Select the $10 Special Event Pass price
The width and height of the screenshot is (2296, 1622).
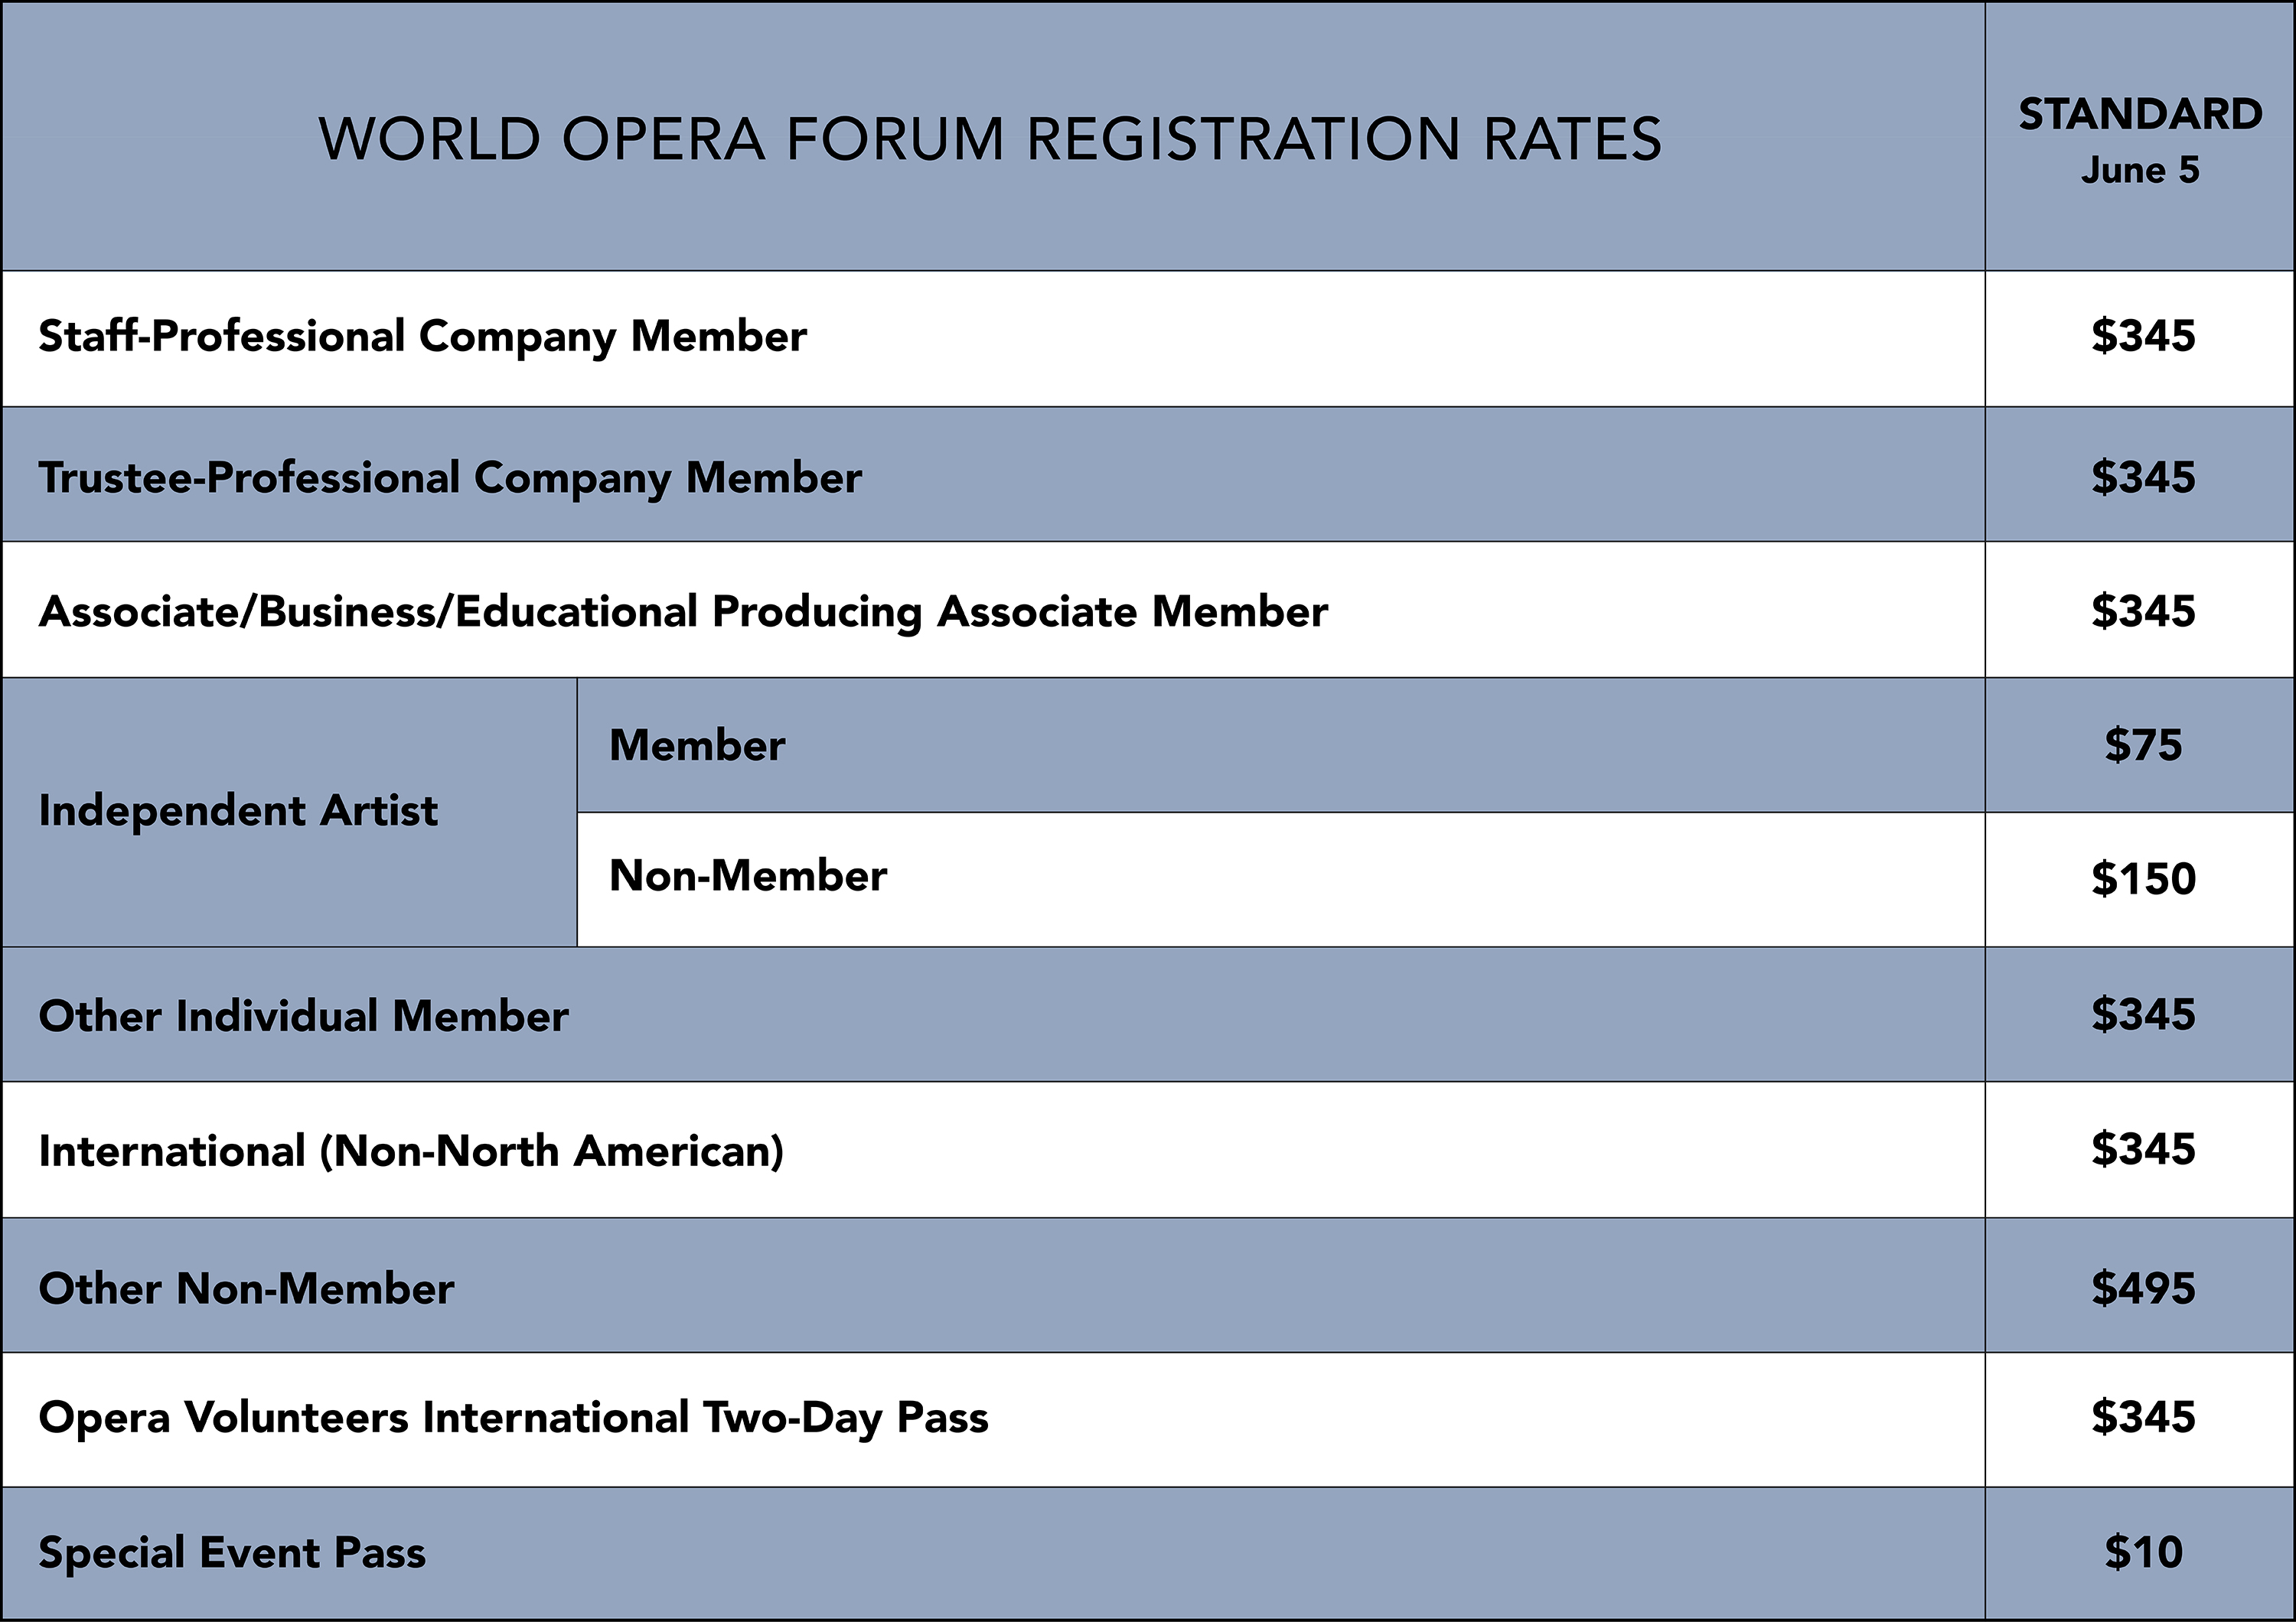coord(2143,1553)
